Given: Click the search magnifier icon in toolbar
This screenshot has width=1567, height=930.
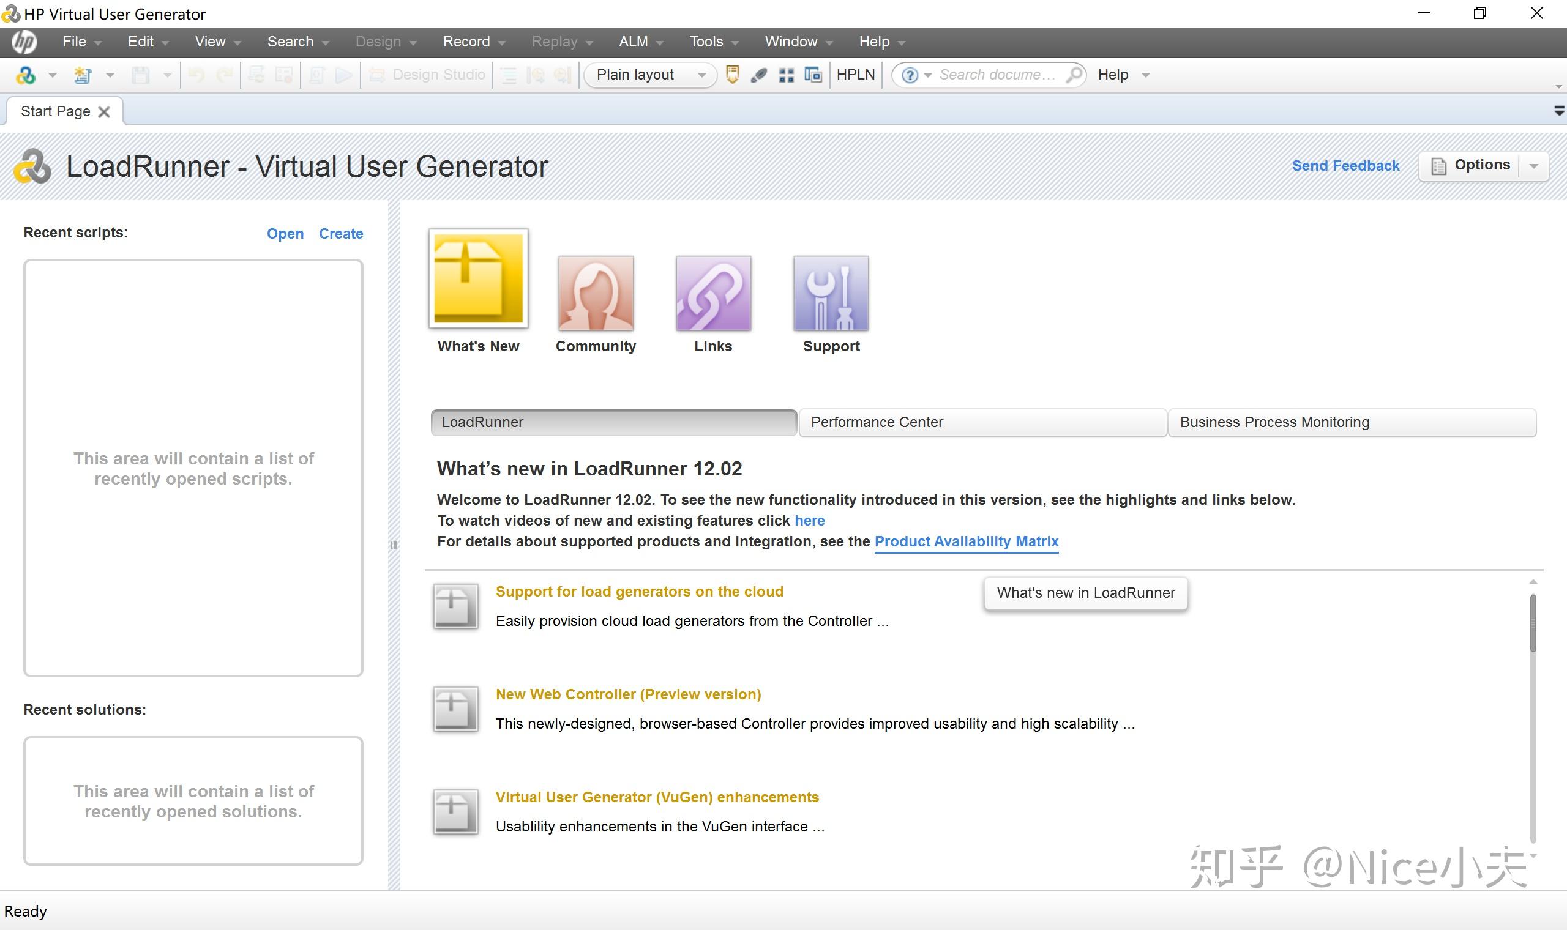Looking at the screenshot, I should (1074, 75).
